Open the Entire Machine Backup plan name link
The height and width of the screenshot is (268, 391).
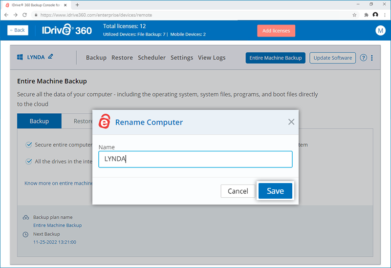pos(57,225)
